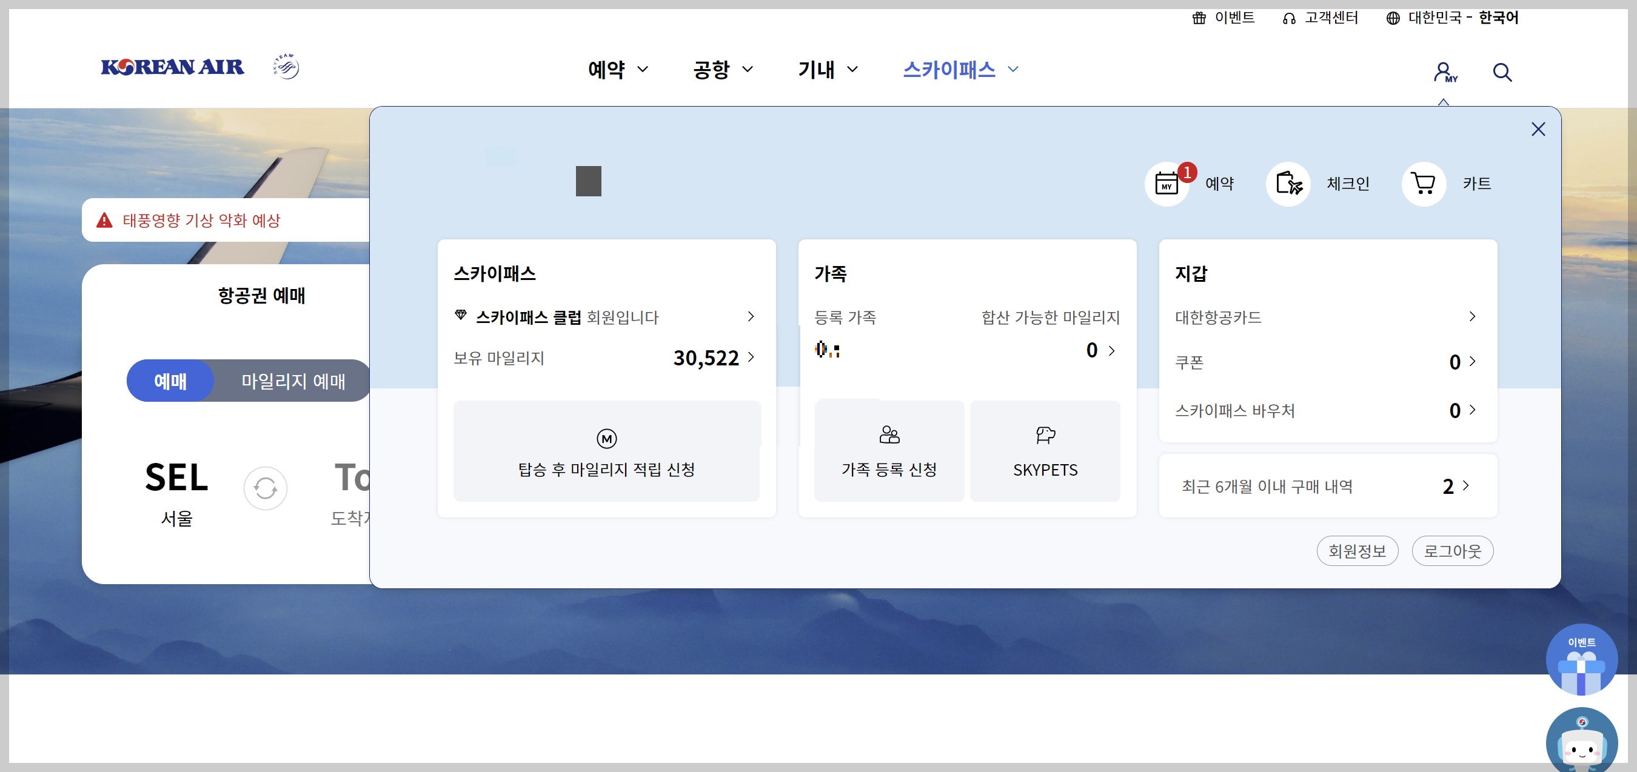This screenshot has width=1637, height=772.
Task: Click the SkyTeam logo icon
Action: [x=286, y=67]
